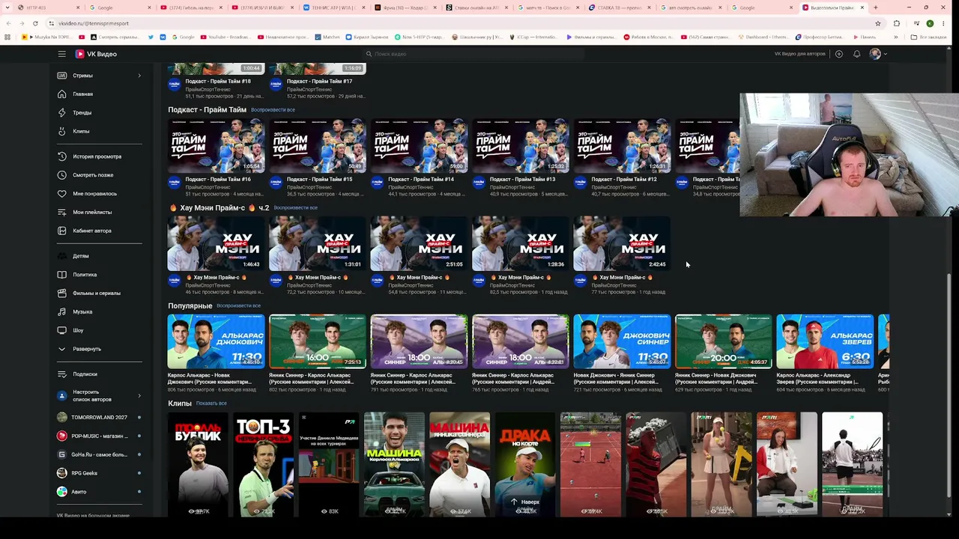Play all in Подкаст - Прайм Тайм
959x539 pixels.
point(273,110)
